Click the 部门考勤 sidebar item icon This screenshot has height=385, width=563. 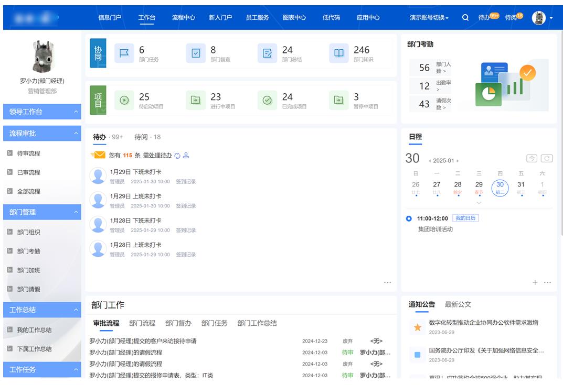coord(10,251)
